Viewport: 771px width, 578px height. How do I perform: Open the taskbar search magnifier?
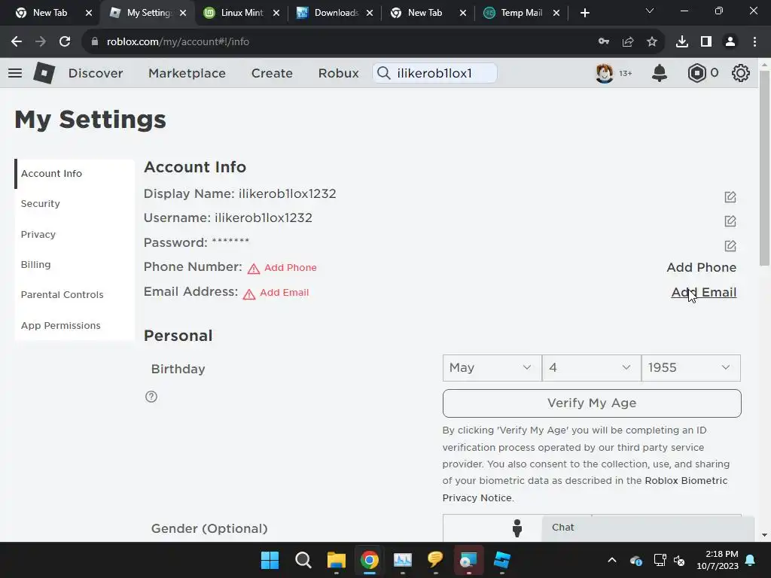[x=303, y=560]
